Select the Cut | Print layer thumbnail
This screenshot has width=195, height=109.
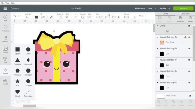(162, 42)
